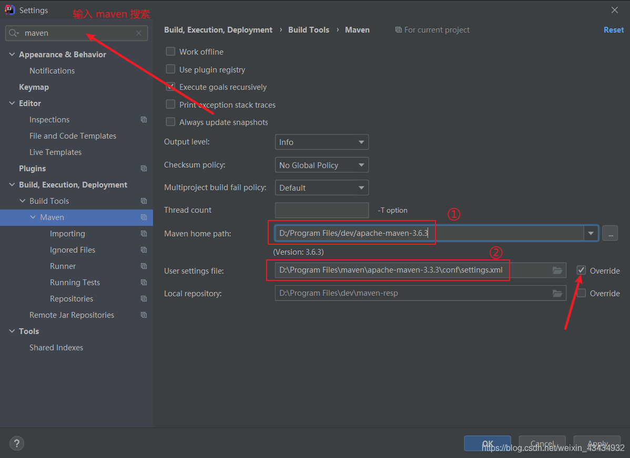The width and height of the screenshot is (630, 458).
Task: Toggle Override for User settings file
Action: coord(582,270)
